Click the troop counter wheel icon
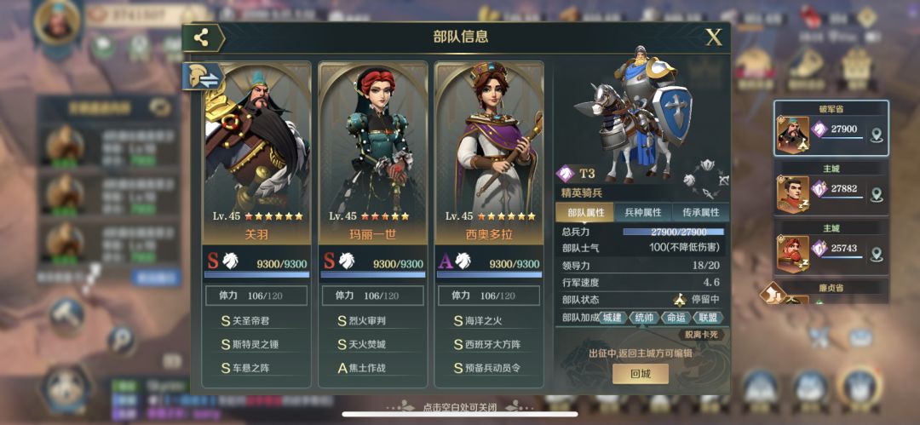Screen dimensions: 920x425 click(706, 179)
